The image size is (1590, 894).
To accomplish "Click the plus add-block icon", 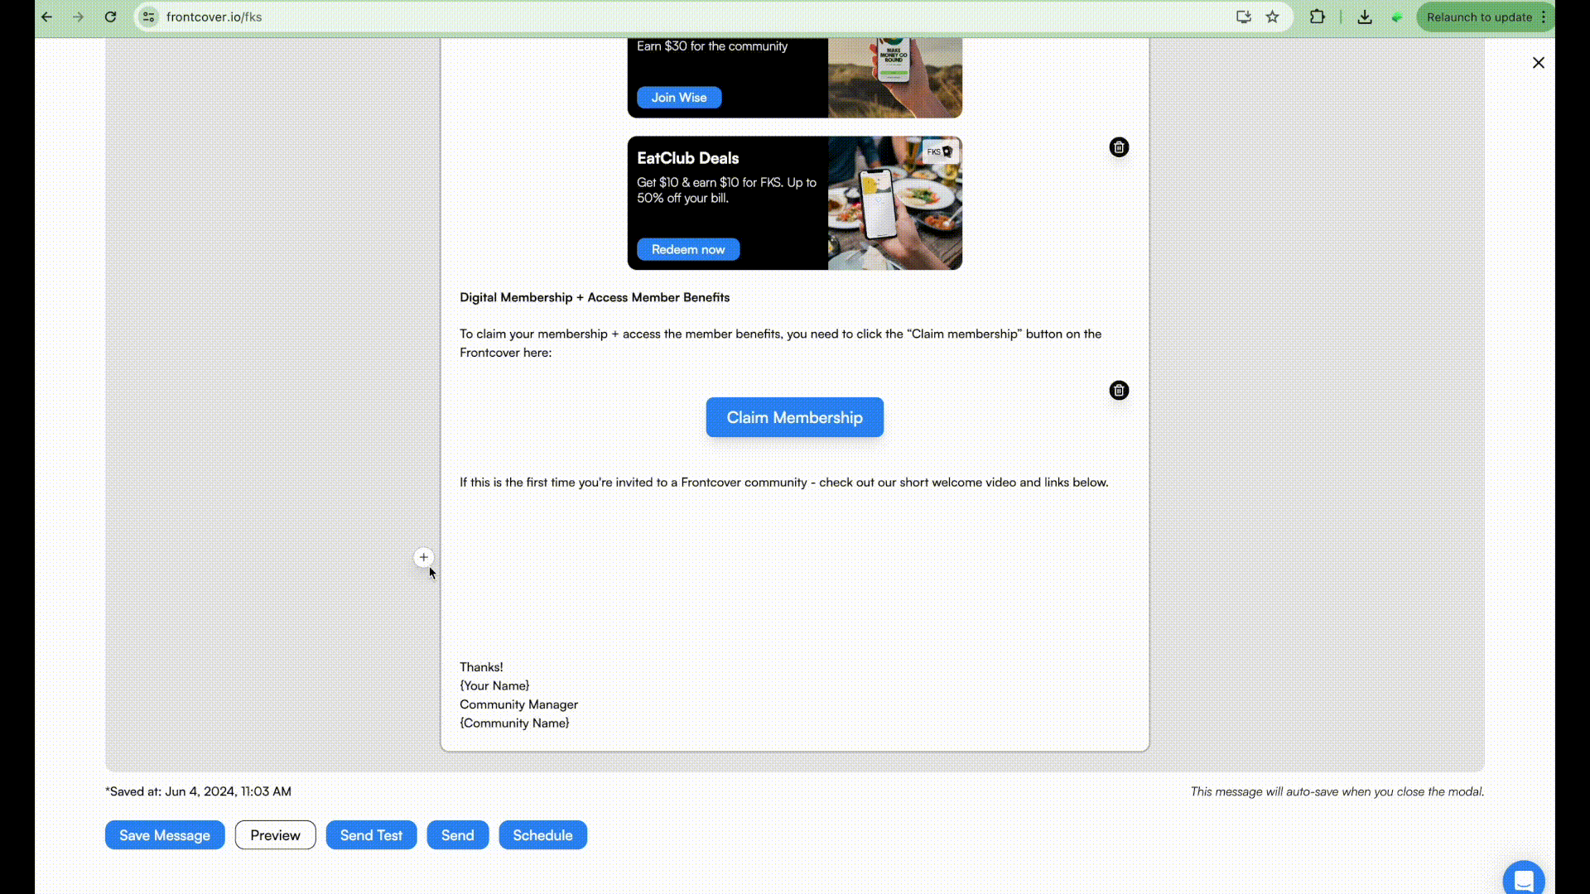I will tap(423, 557).
